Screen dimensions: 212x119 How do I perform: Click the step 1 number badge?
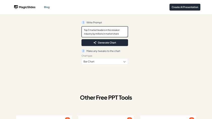tap(83, 22)
